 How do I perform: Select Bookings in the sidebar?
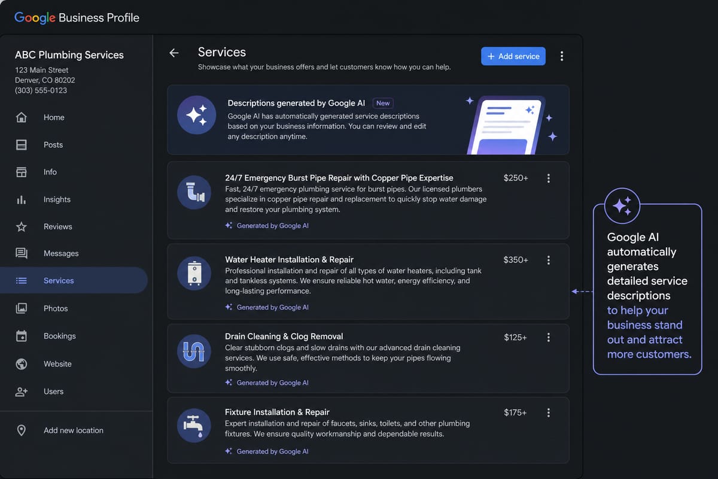[60, 336]
